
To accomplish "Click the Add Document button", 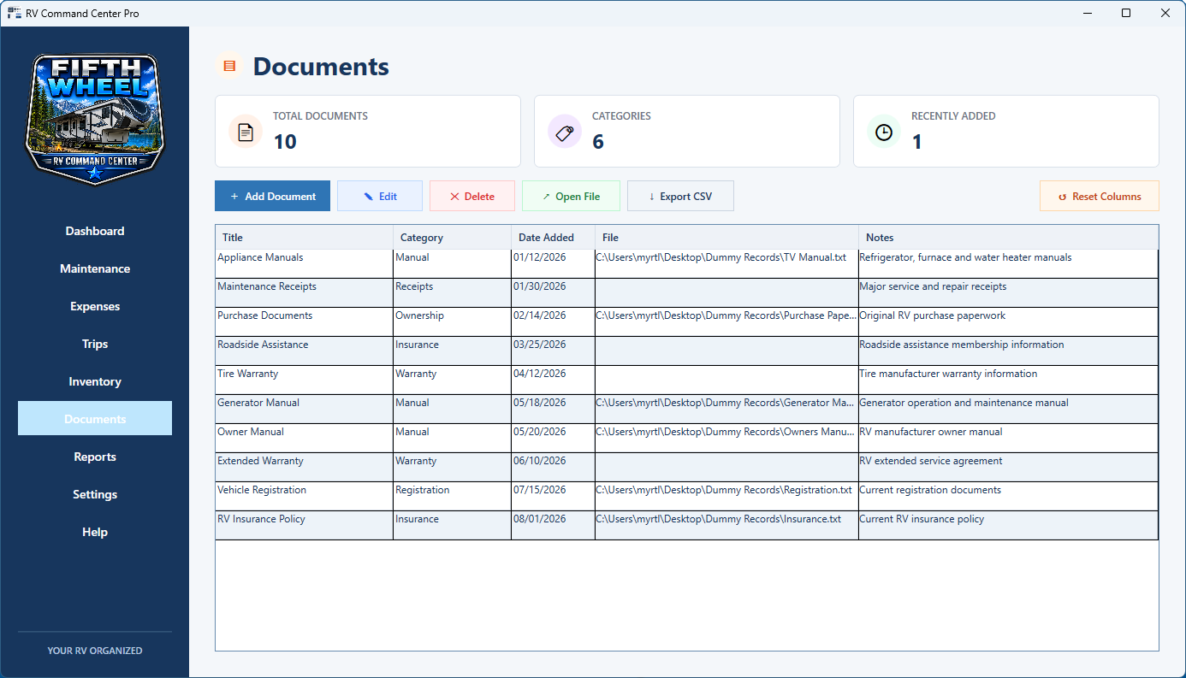I will tap(272, 196).
